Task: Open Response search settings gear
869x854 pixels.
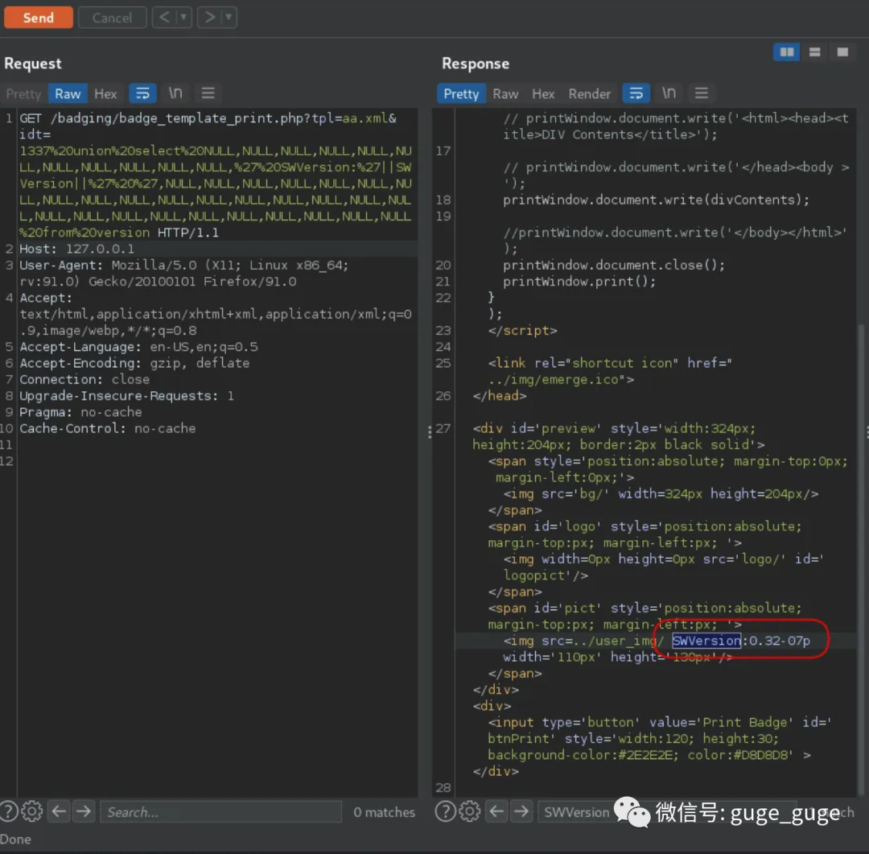Action: click(469, 811)
